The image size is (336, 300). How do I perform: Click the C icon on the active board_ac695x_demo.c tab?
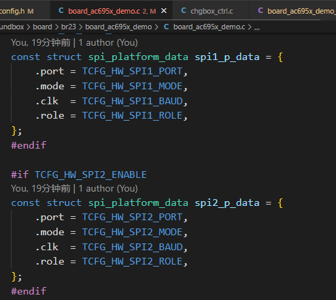pos(61,10)
